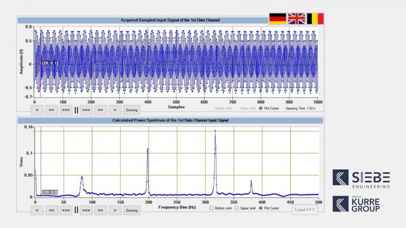Click the back '<<' icon under the power spectrum
The width and height of the screenshot is (406, 228).
(x=51, y=210)
